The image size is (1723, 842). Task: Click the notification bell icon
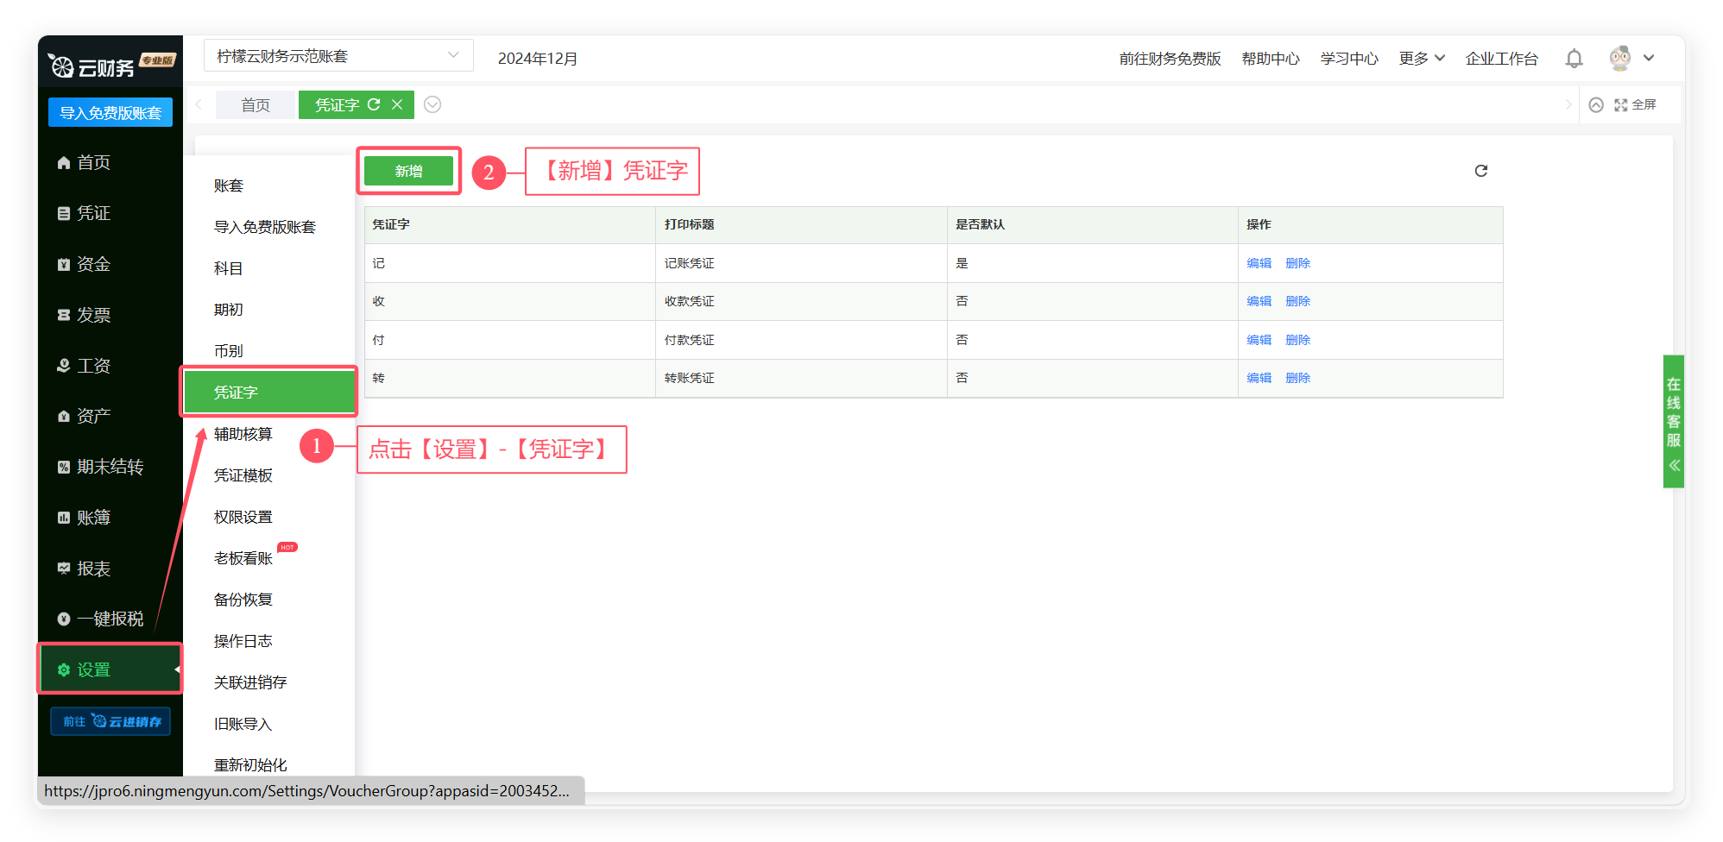pos(1574,59)
